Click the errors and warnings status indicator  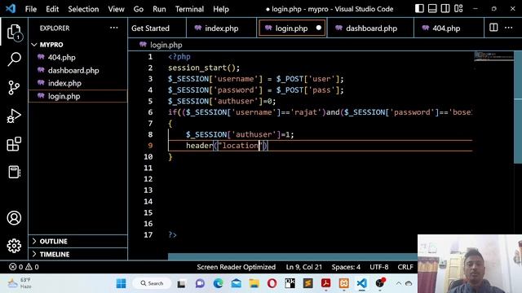pyautogui.click(x=24, y=267)
